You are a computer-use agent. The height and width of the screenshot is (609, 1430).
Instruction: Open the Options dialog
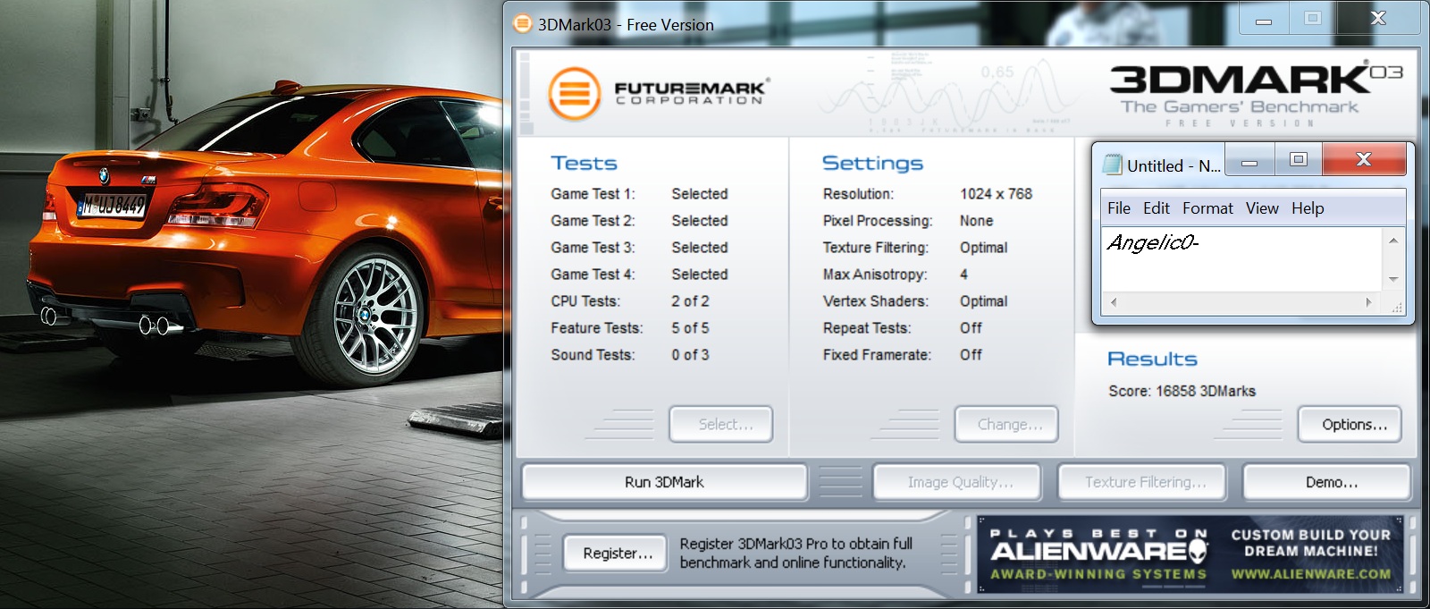(1353, 425)
